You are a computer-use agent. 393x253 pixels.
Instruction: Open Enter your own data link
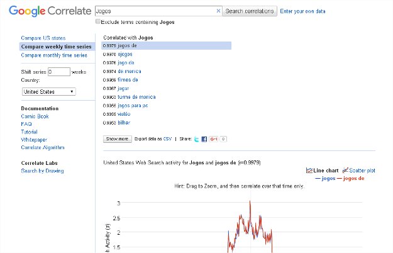(x=302, y=11)
